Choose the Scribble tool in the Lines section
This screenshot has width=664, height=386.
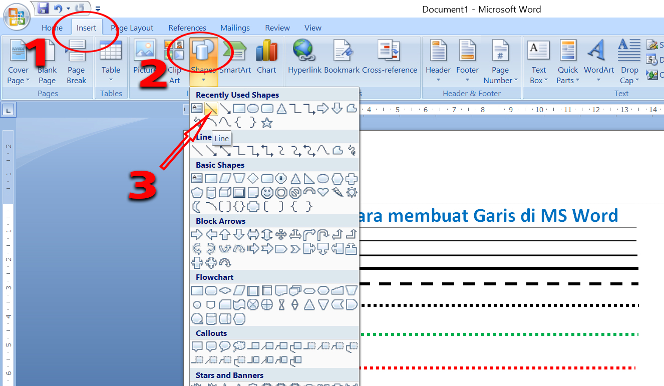[x=352, y=150]
